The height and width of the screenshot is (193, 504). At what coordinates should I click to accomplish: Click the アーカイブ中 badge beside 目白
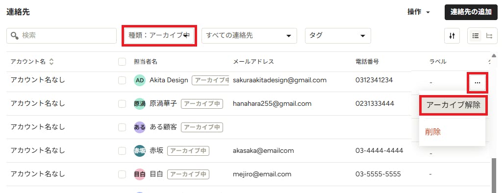(188, 174)
